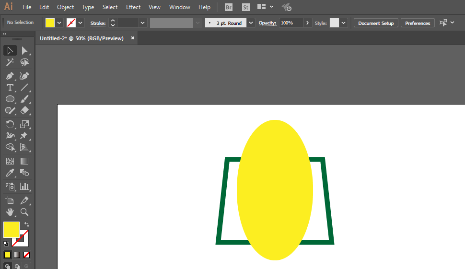Select the Direct Selection tool
Viewport: 465px width, 269px height.
coord(24,51)
